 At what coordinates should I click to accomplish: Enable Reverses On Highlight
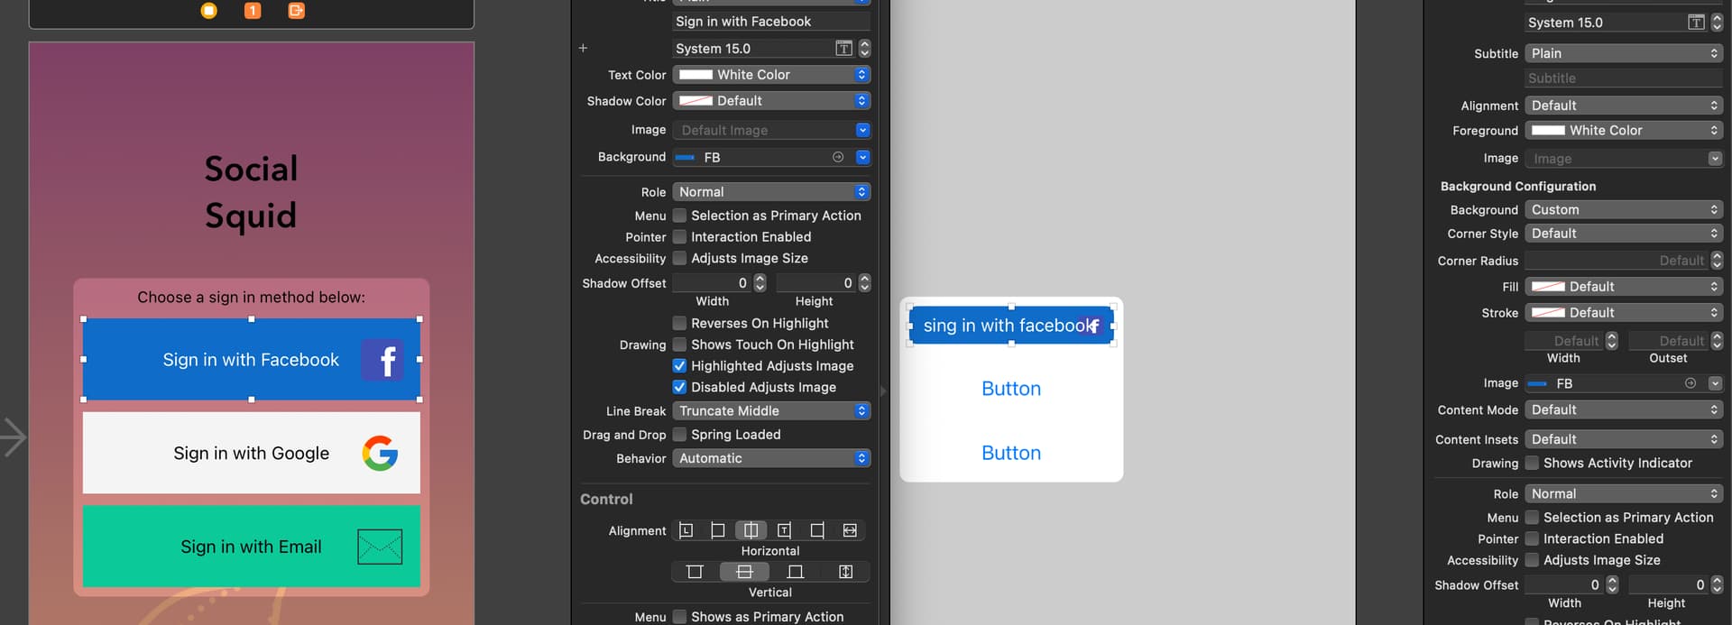coord(680,323)
